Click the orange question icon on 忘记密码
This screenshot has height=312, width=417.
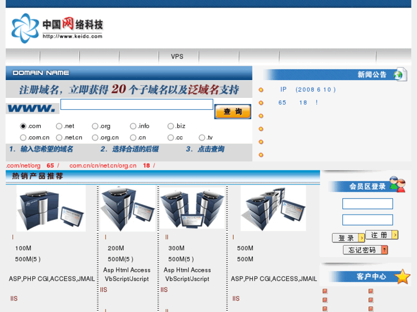[x=384, y=250]
